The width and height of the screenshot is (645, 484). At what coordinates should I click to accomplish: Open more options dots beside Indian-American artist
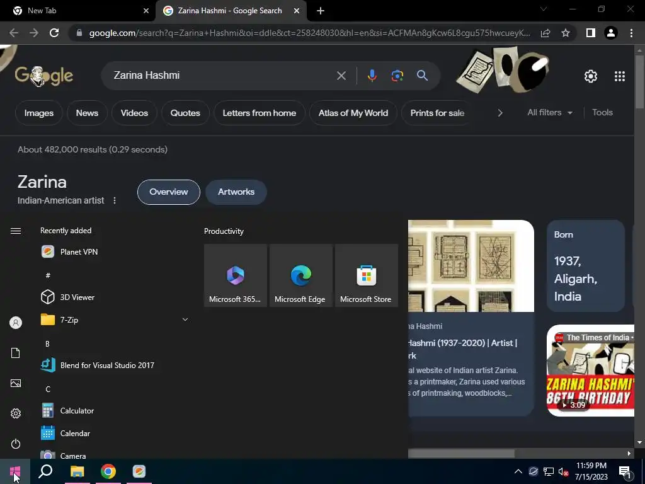(x=115, y=200)
